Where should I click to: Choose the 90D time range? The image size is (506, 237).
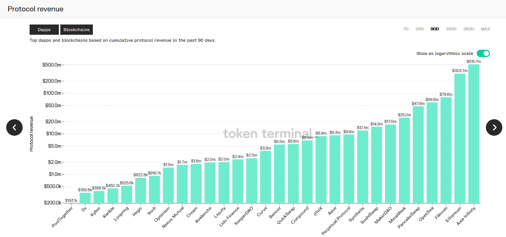click(435, 29)
